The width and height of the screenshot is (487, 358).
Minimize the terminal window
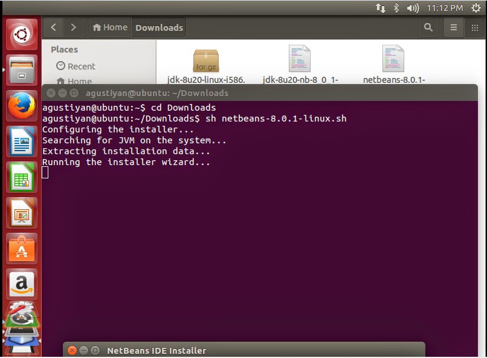62,93
